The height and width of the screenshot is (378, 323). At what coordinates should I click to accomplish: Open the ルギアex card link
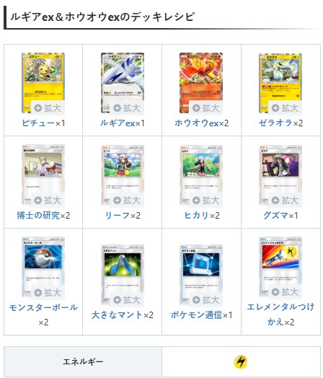118,123
